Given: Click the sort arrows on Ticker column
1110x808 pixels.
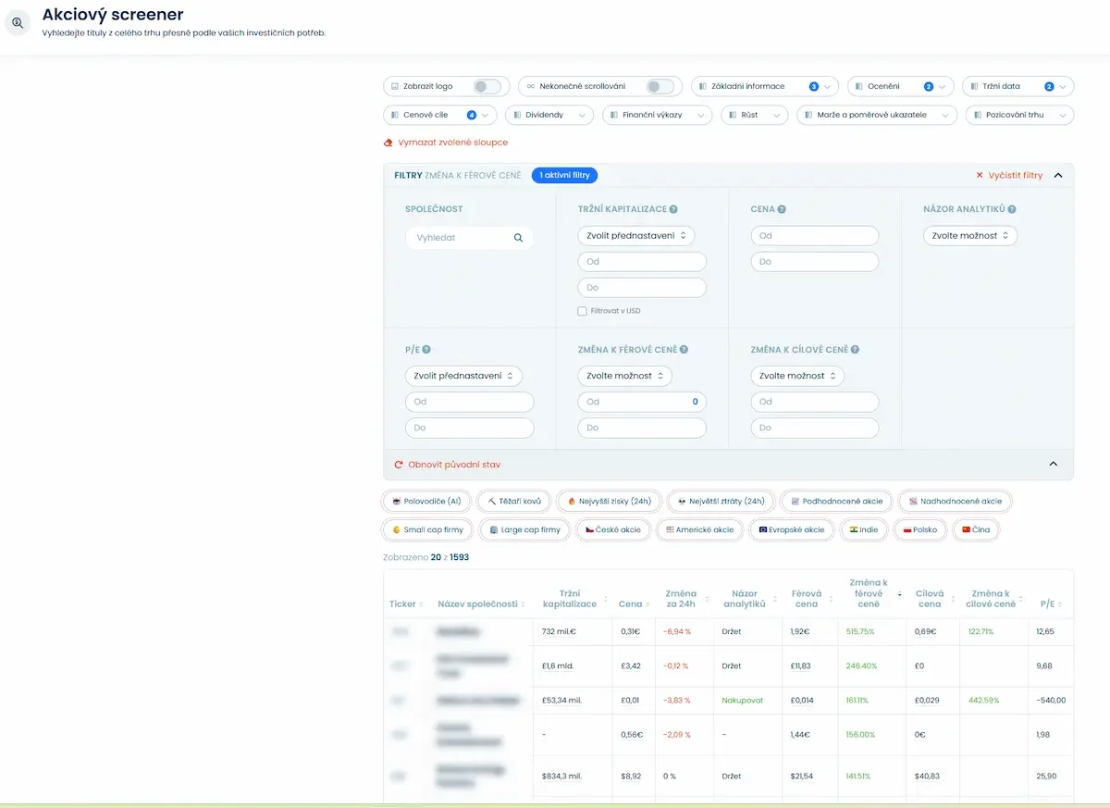Looking at the screenshot, I should click(x=421, y=604).
